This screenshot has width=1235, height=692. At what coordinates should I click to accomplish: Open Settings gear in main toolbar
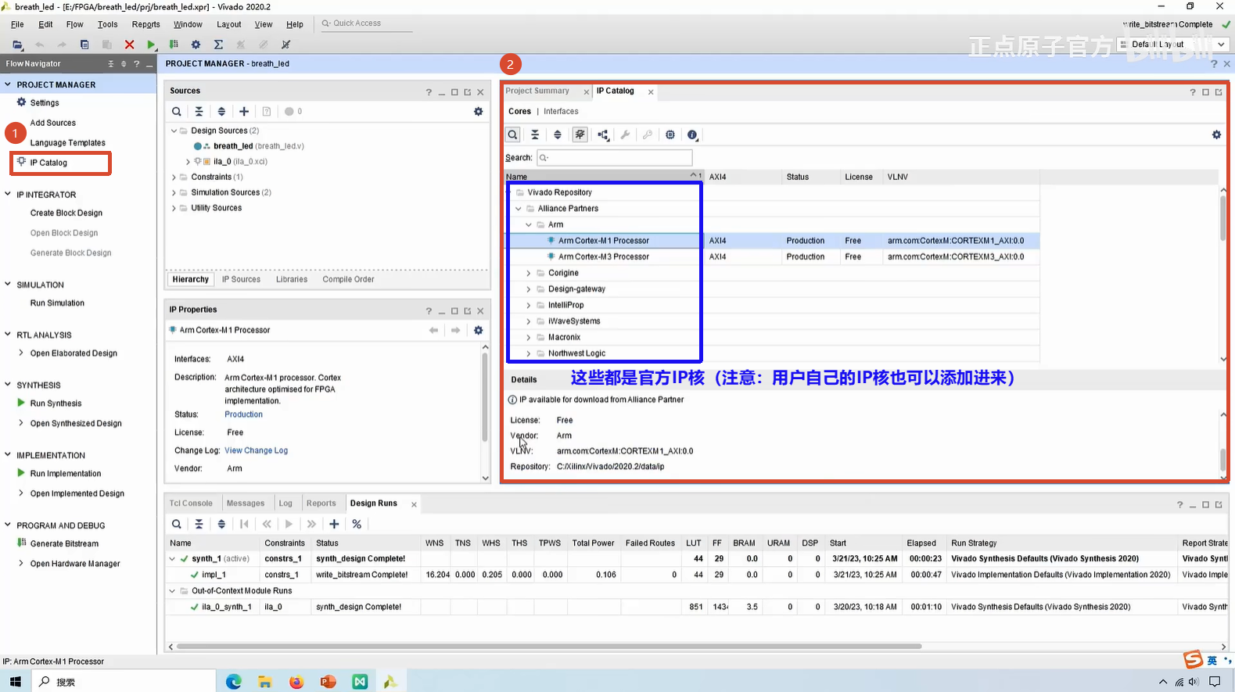point(196,45)
